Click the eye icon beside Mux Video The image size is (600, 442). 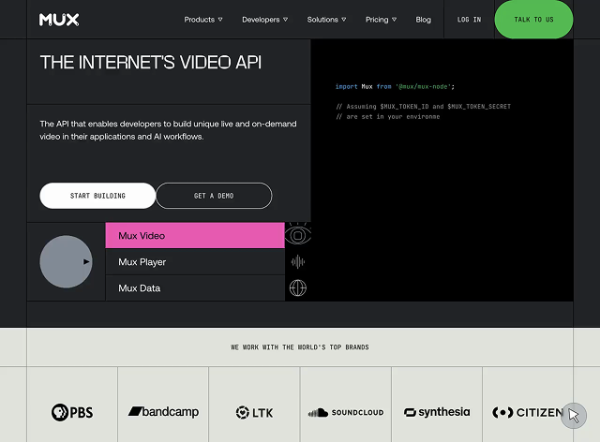coord(298,235)
